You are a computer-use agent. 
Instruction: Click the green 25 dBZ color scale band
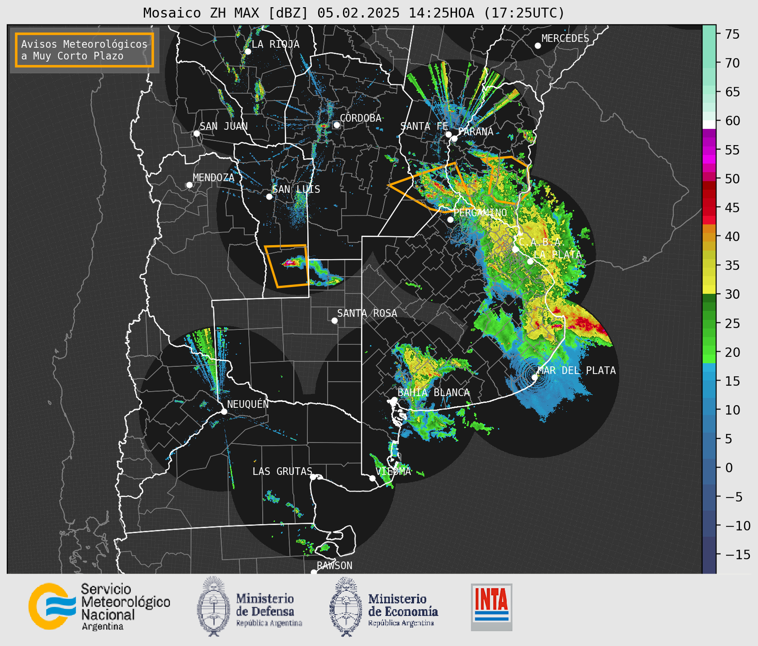pos(709,323)
